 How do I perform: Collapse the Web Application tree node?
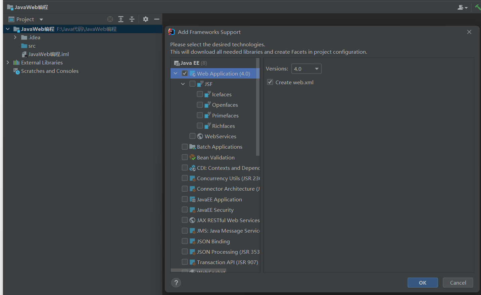click(x=176, y=73)
